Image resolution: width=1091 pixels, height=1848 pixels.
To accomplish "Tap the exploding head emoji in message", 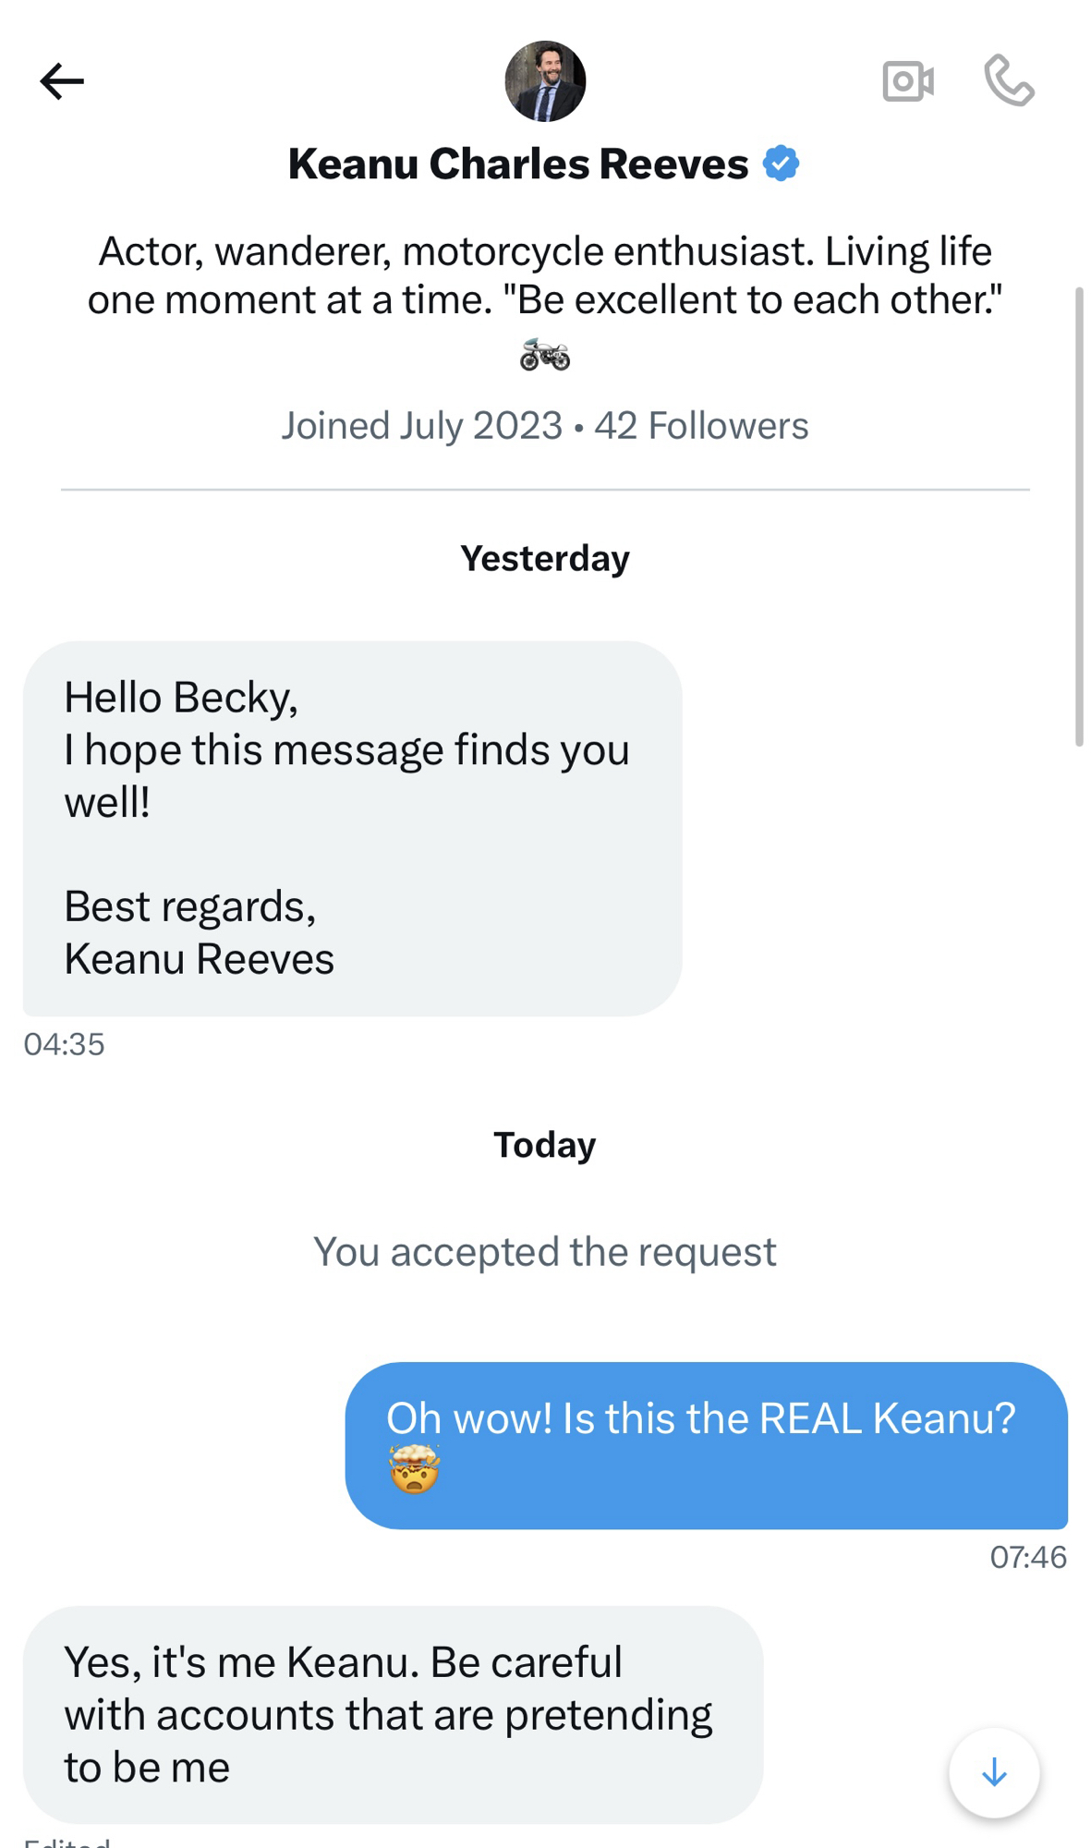I will point(414,1469).
